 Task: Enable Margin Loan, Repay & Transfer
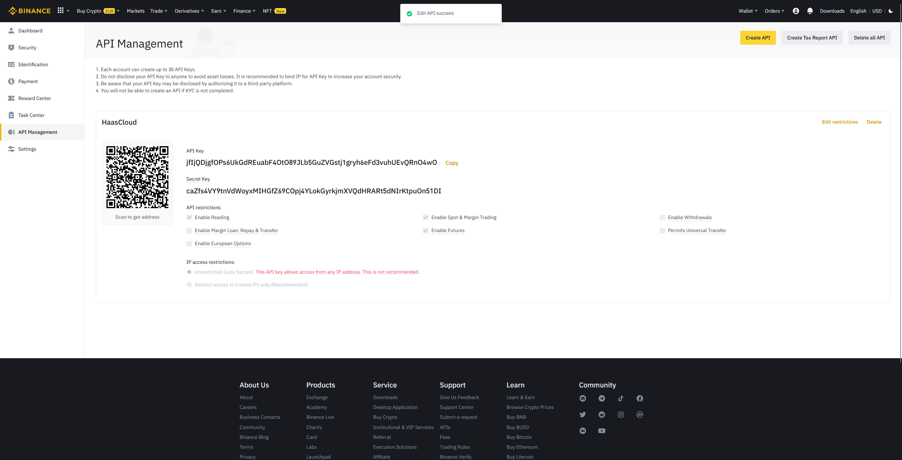point(189,230)
